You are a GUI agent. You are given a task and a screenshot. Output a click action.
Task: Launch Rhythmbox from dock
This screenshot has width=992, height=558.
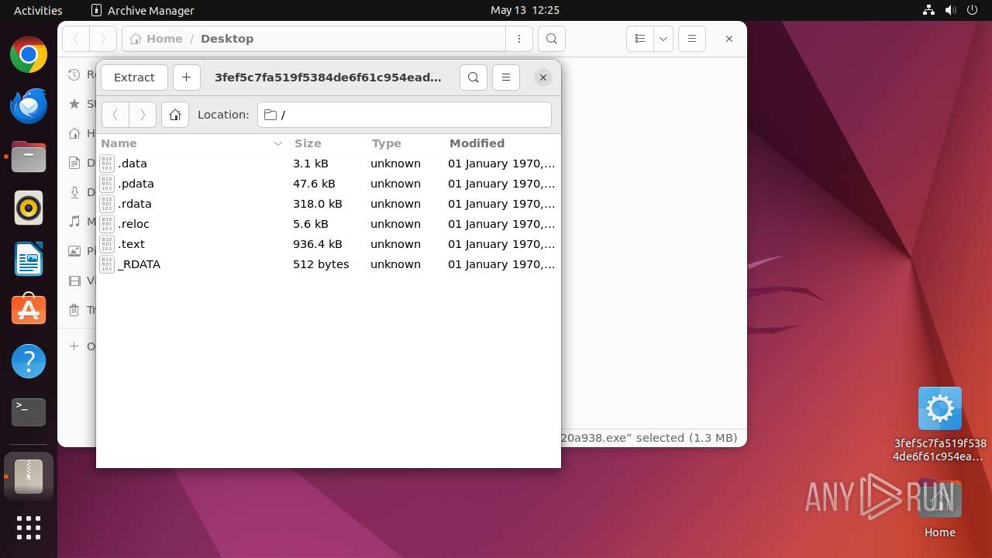coord(29,208)
